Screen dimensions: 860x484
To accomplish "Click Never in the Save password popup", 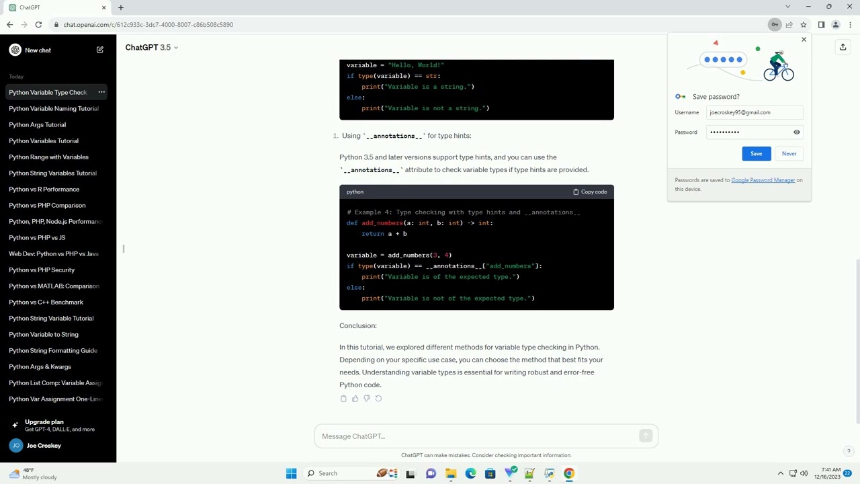I will pos(789,154).
